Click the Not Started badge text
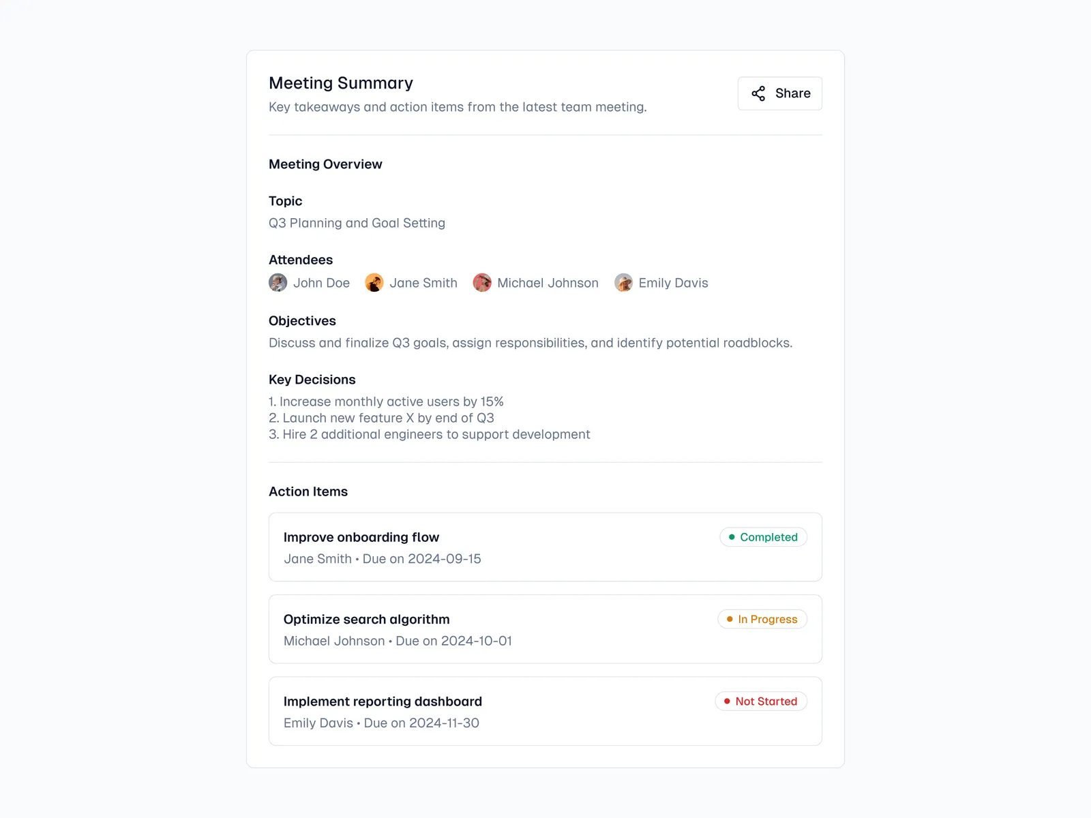The height and width of the screenshot is (818, 1091). tap(766, 701)
